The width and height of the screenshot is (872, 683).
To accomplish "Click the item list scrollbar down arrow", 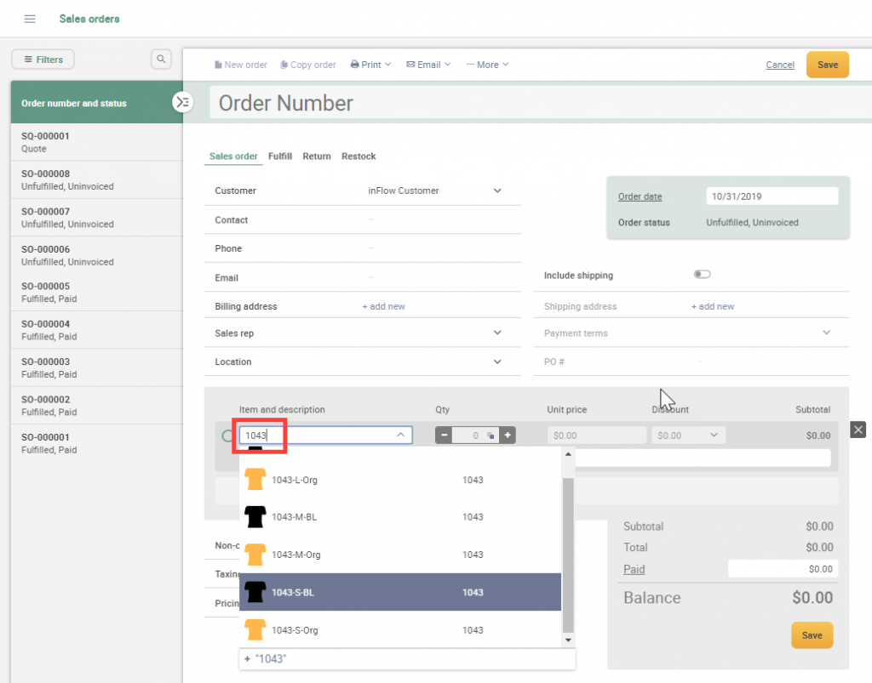I will pos(568,640).
